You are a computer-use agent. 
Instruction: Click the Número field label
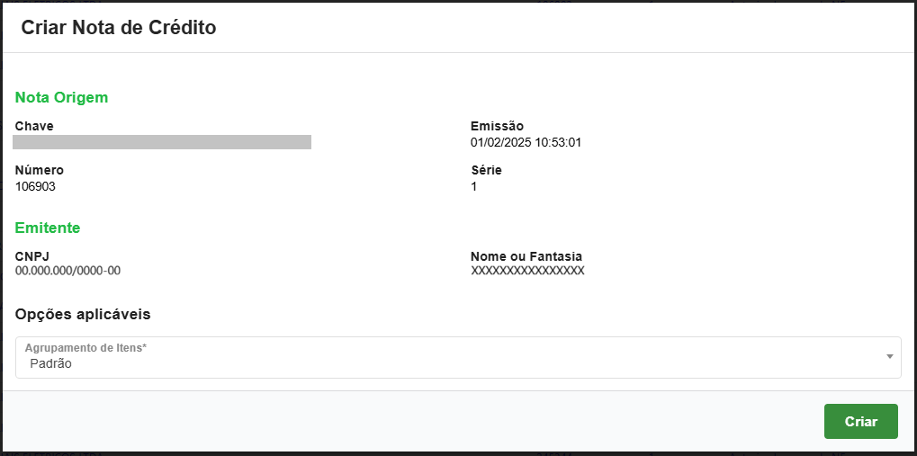(x=40, y=170)
